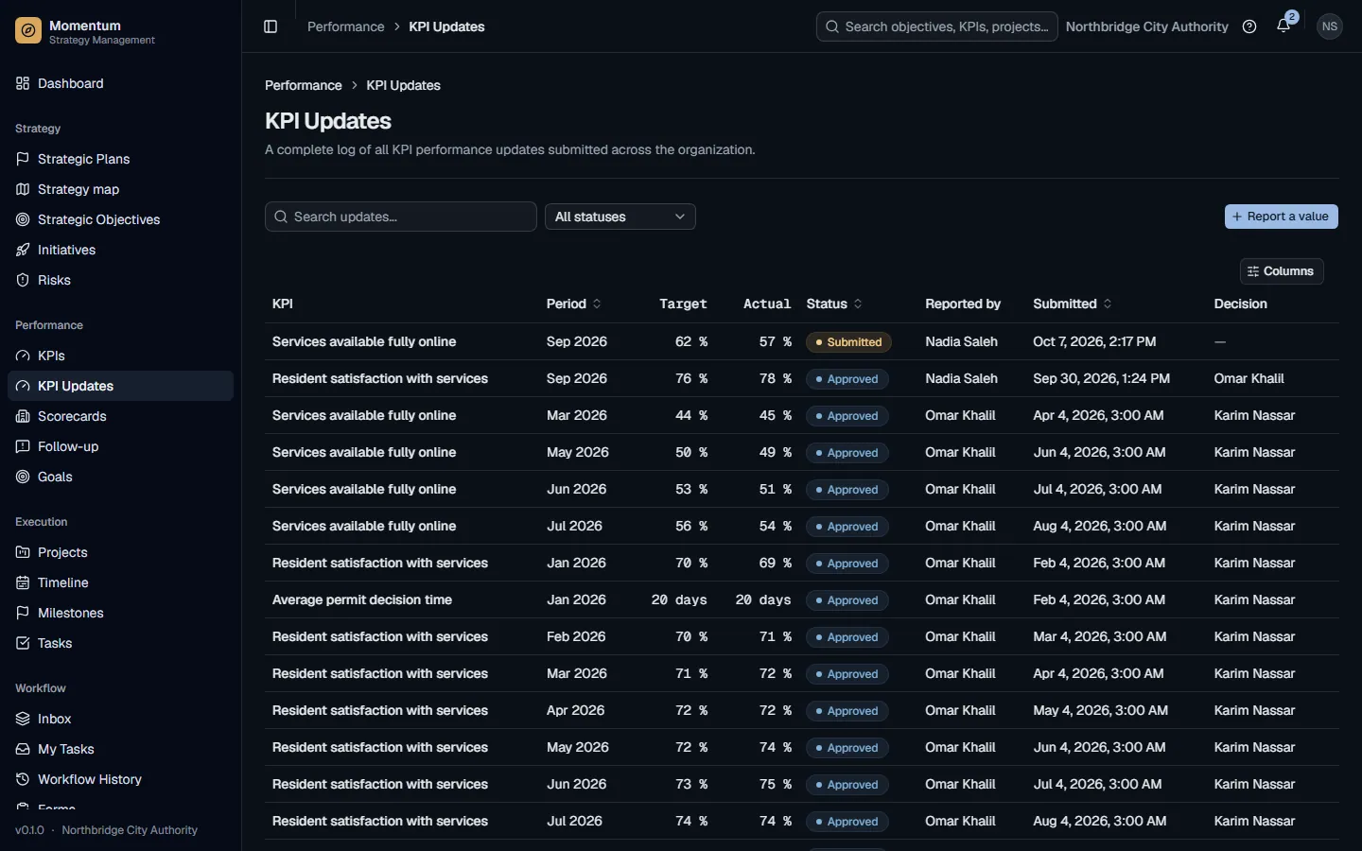This screenshot has height=851, width=1362.
Task: Click the Submitted status badge
Action: tap(848, 342)
